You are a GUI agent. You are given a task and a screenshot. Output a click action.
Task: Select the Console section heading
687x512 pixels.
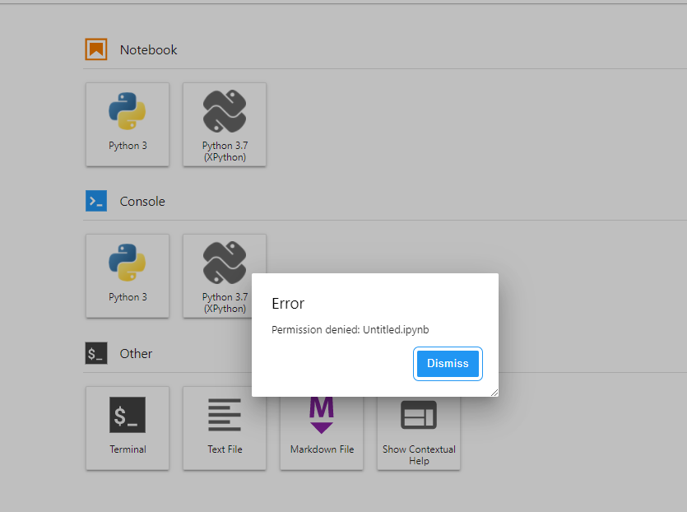click(x=142, y=201)
